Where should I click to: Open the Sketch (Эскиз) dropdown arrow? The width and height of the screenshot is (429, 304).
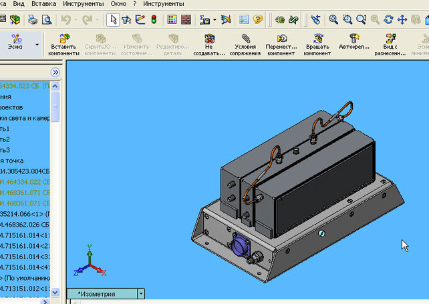pyautogui.click(x=37, y=45)
